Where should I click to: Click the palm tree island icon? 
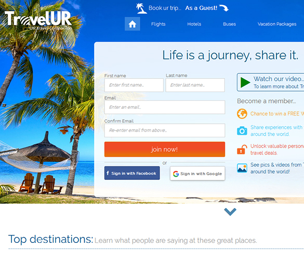tap(141, 8)
